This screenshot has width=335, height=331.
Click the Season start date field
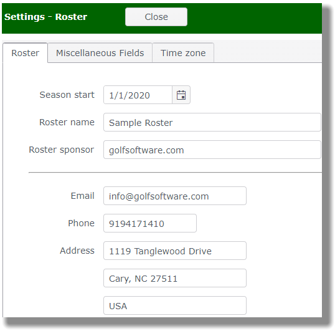138,95
